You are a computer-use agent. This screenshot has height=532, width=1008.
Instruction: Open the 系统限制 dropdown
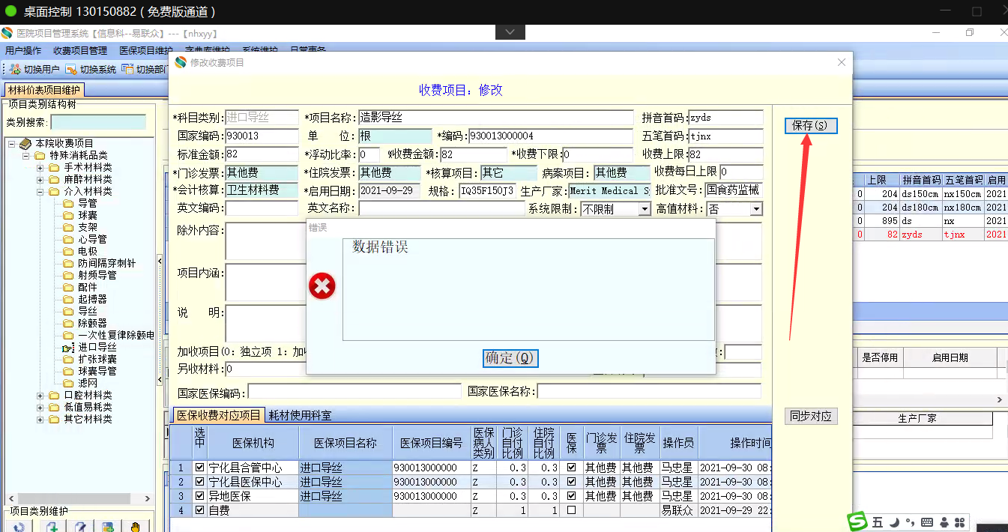click(x=644, y=209)
